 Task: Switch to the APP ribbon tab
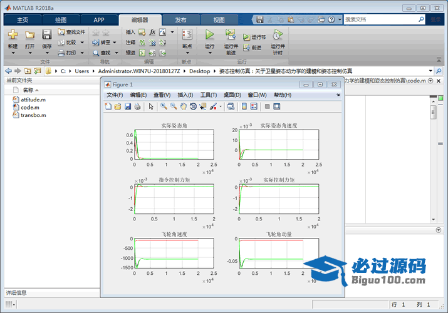tap(99, 20)
